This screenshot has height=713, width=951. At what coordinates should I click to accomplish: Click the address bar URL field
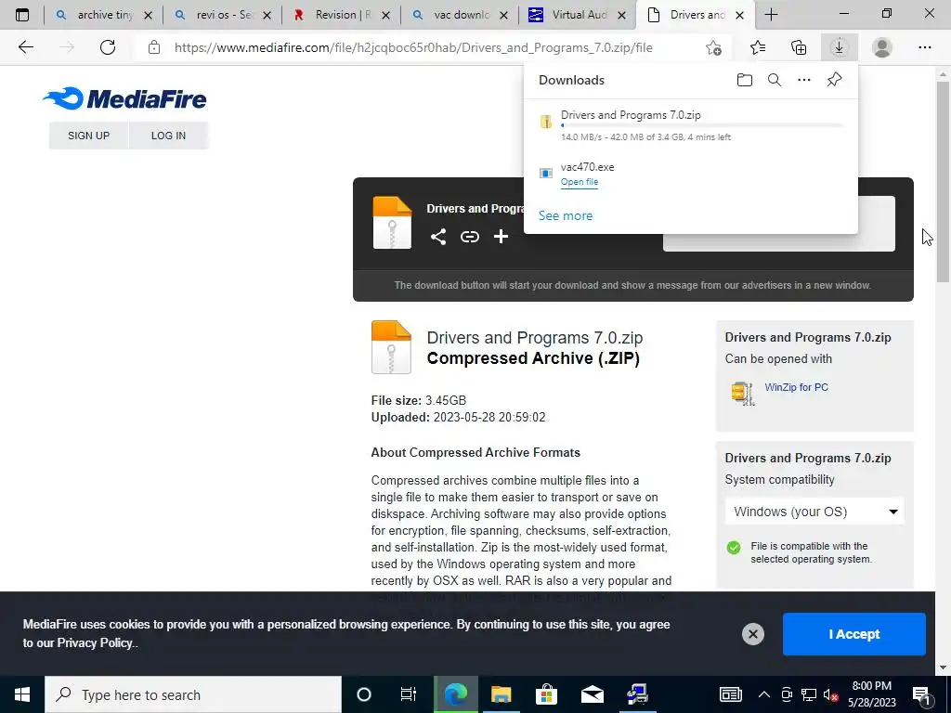[x=413, y=47]
